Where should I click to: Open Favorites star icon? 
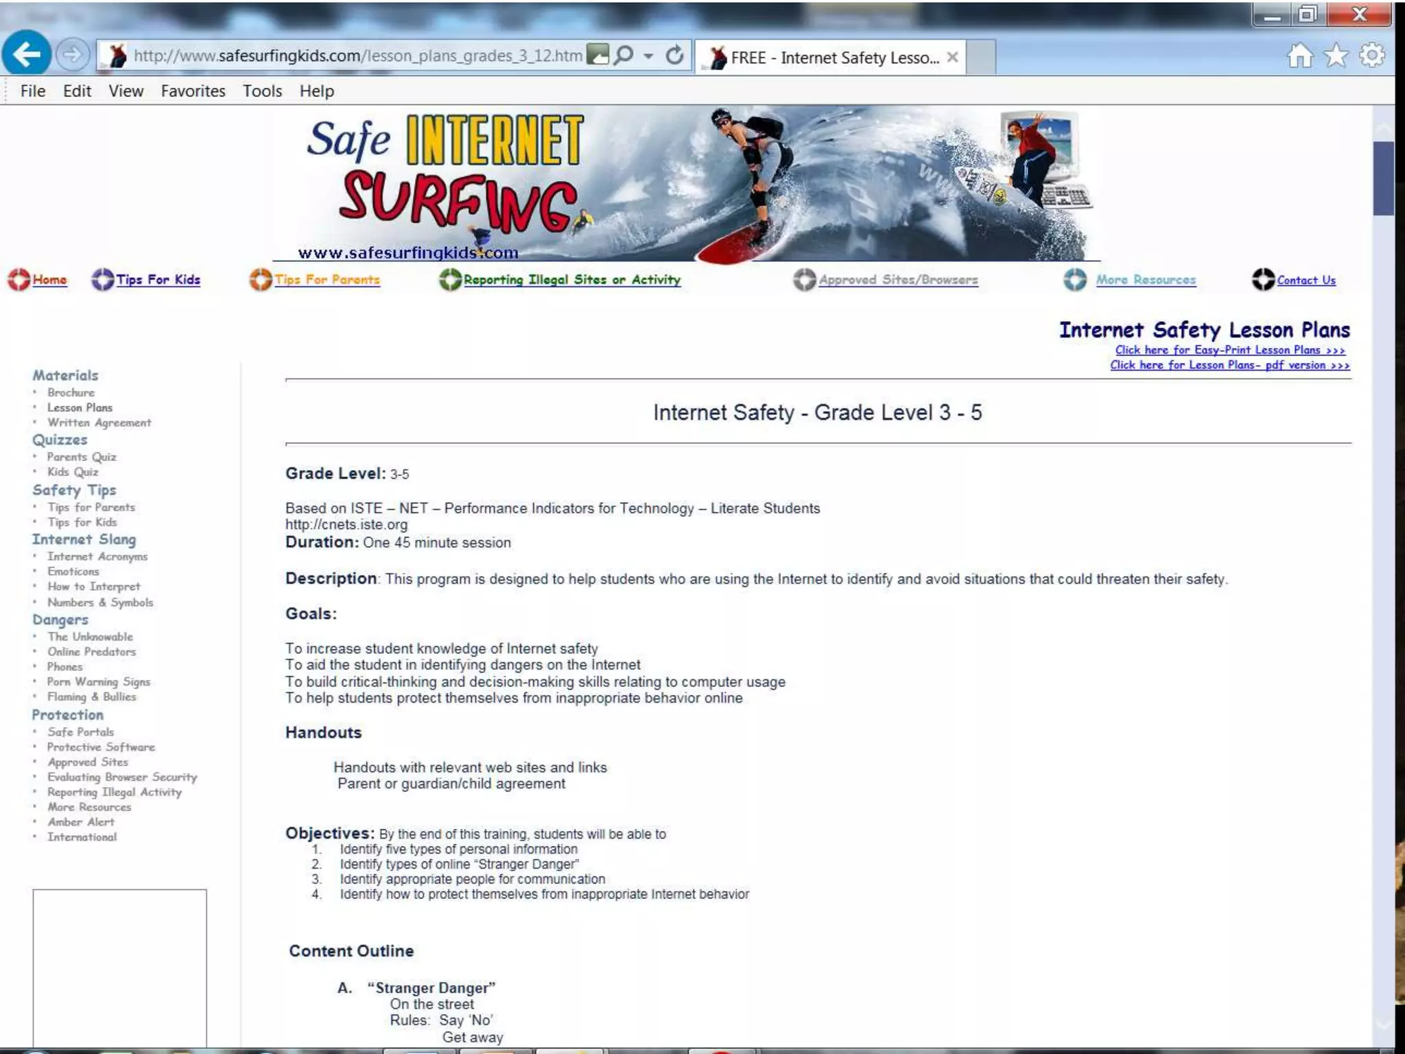pos(1336,56)
